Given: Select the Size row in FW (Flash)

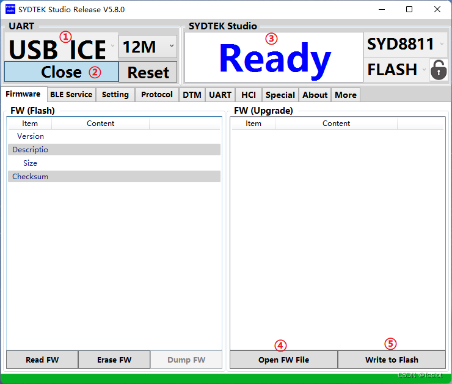Looking at the screenshot, I should click(114, 163).
